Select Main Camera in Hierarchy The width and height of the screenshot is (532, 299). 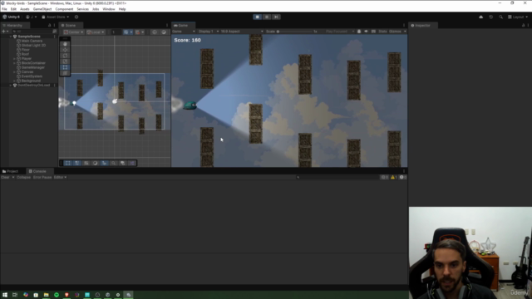pyautogui.click(x=32, y=41)
